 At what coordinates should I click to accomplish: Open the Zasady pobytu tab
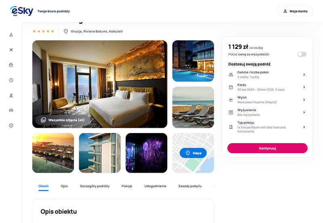click(190, 186)
